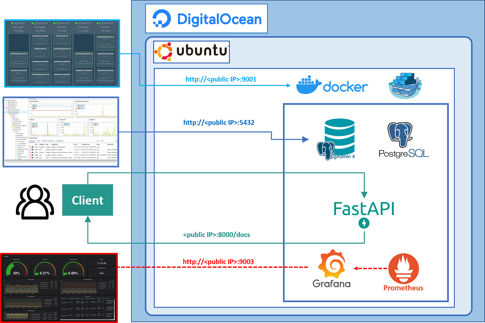Click the Block I/O chart in pgAdmin
The height and width of the screenshot is (323, 485).
click(x=103, y=127)
